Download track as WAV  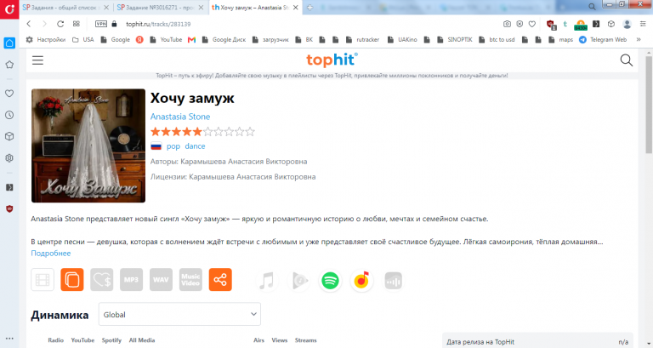(161, 280)
